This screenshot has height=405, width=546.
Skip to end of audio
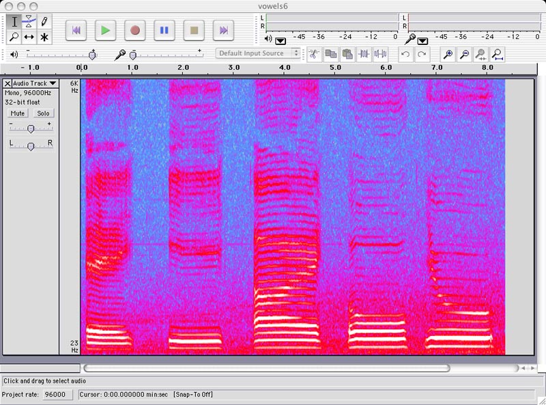[223, 30]
